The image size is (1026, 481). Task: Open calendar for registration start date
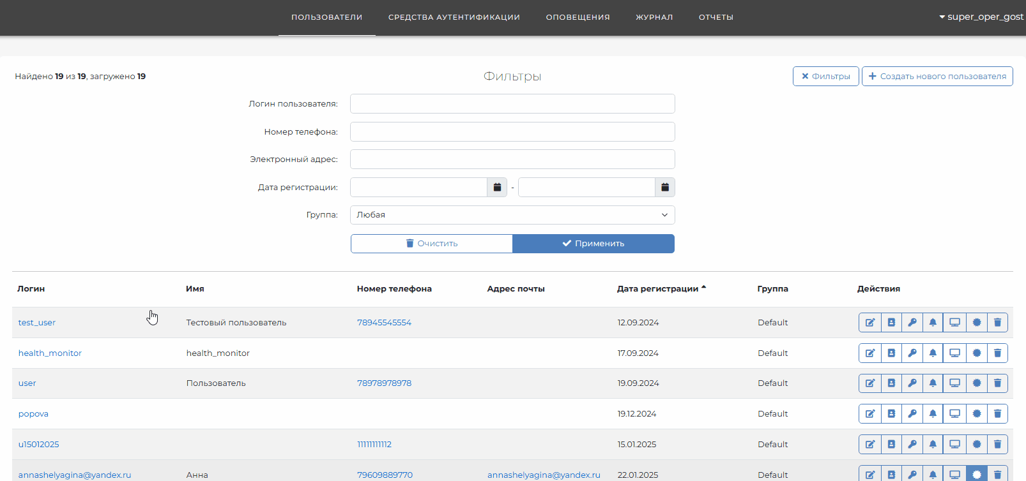coord(497,188)
